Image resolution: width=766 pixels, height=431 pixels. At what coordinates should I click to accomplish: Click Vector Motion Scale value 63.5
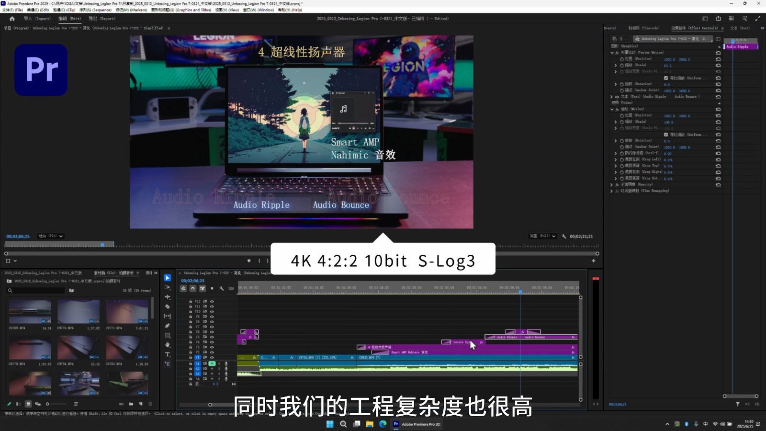point(667,66)
